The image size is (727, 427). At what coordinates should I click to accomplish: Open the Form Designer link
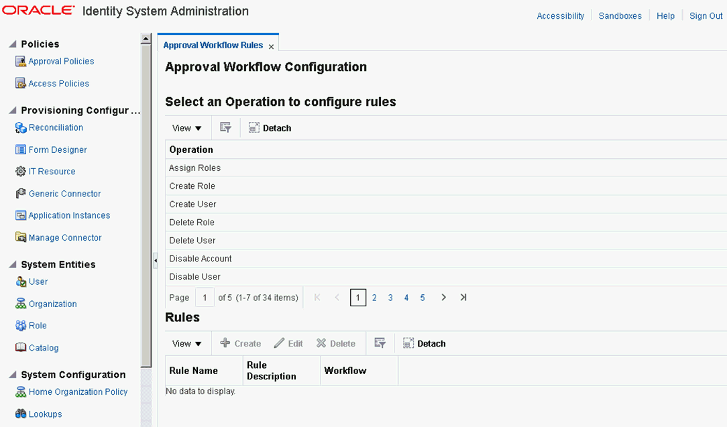pyautogui.click(x=58, y=149)
